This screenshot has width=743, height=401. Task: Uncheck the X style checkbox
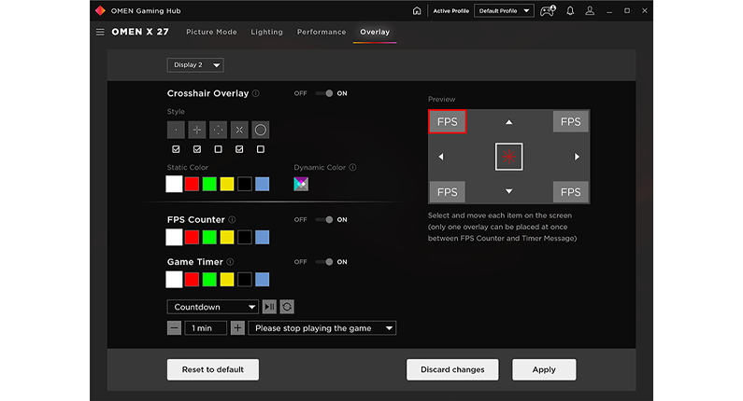point(239,149)
